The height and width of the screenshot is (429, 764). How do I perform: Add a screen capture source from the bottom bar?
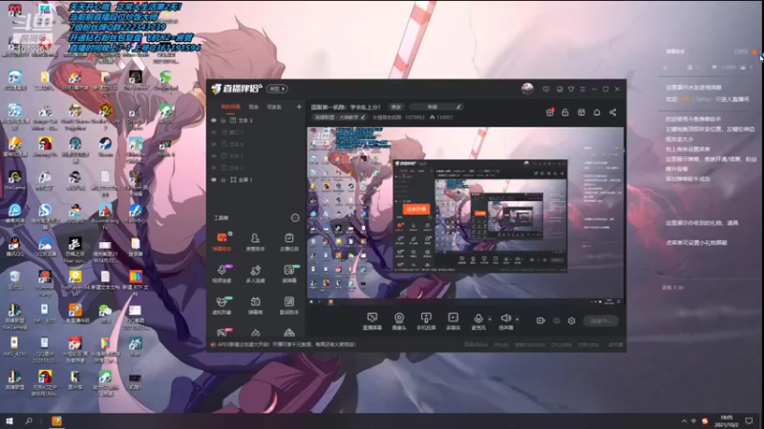pos(372,321)
